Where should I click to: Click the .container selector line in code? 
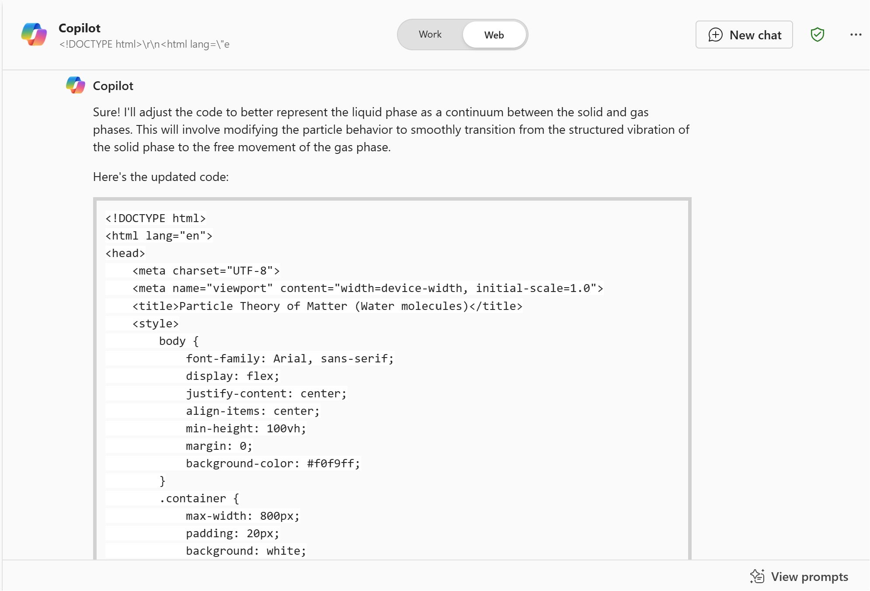(x=199, y=498)
